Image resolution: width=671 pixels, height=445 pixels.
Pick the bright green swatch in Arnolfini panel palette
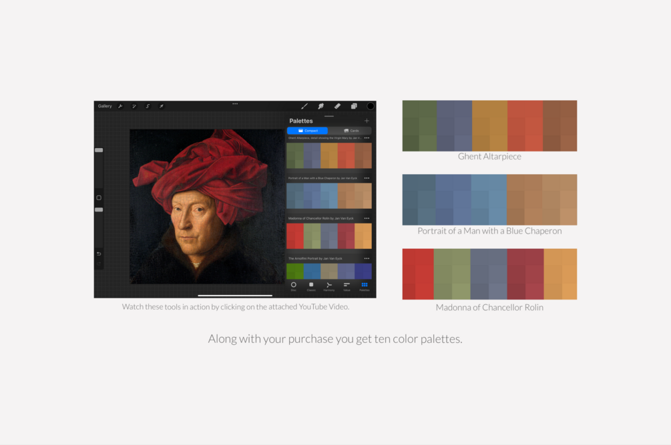(295, 272)
